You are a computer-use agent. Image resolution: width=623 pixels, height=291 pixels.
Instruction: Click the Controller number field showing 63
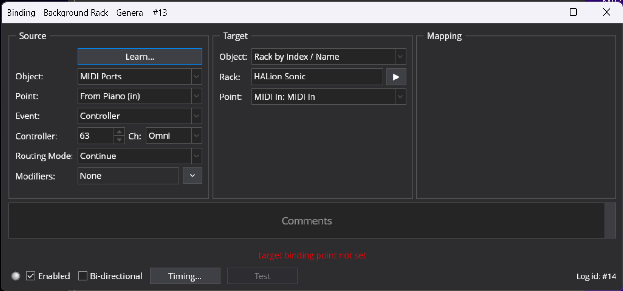(x=96, y=136)
